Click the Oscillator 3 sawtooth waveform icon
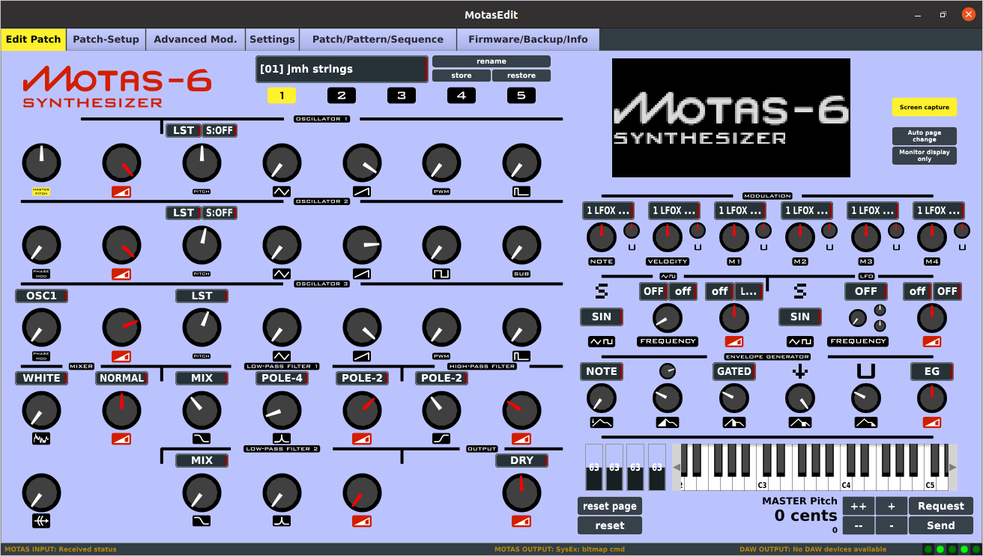Screen dimensions: 983x556 (x=362, y=356)
